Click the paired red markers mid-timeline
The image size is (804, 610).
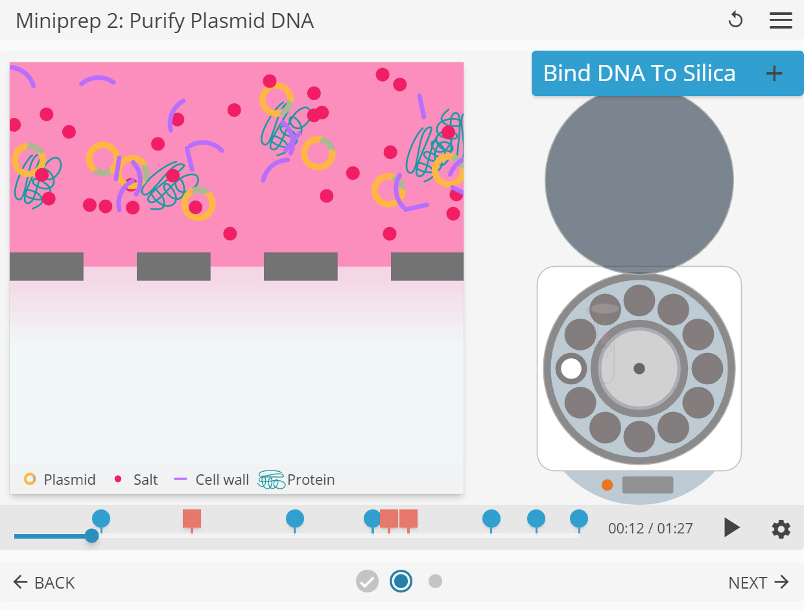coord(397,519)
